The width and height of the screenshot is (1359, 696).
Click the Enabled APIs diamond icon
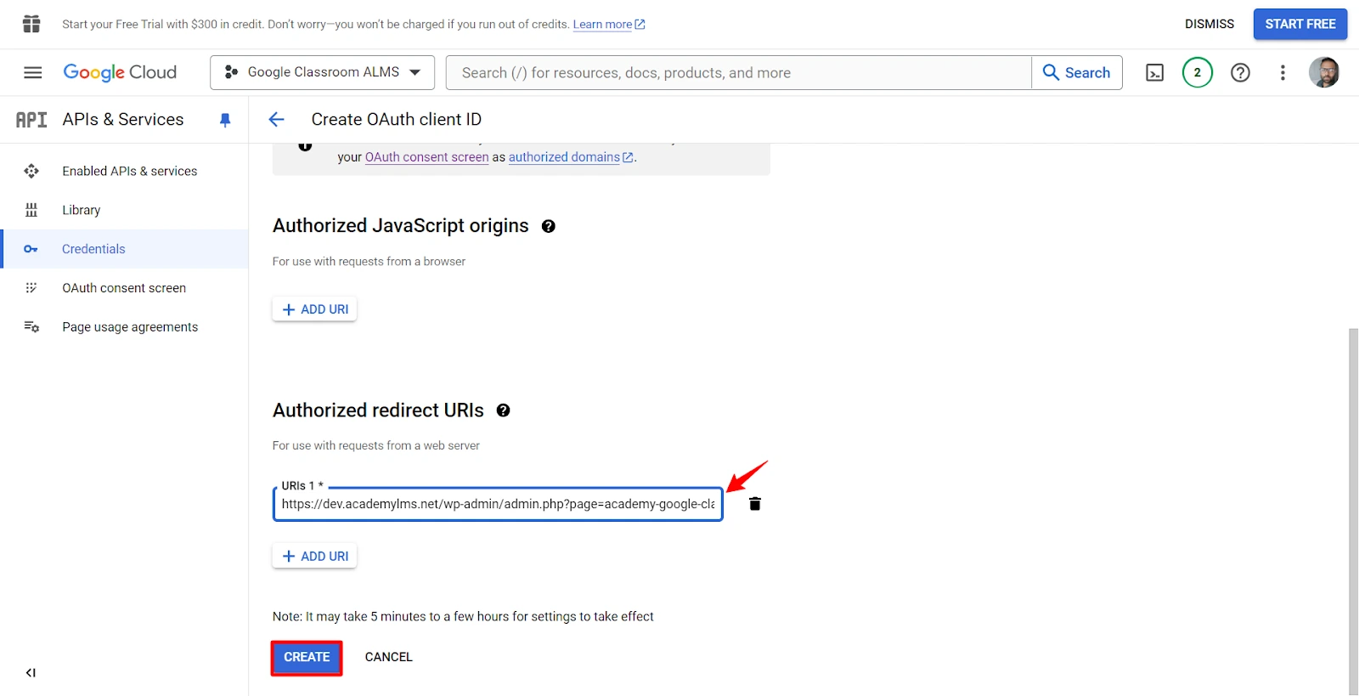pyautogui.click(x=31, y=171)
